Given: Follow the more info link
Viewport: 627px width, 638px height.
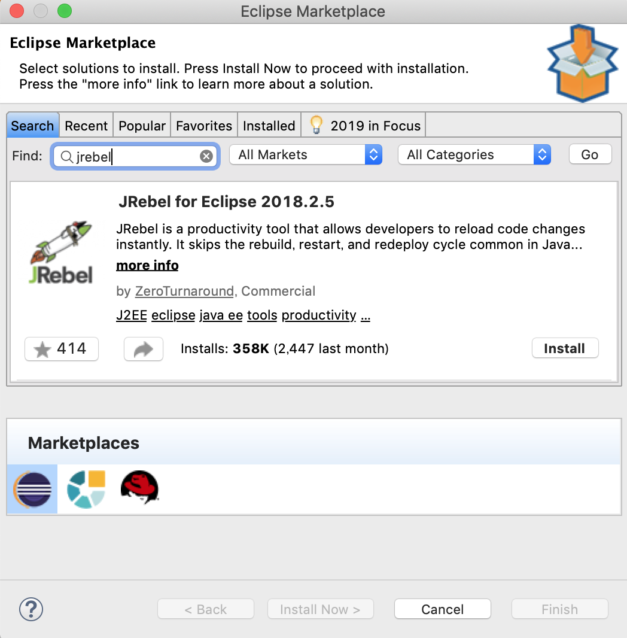Looking at the screenshot, I should (x=147, y=265).
